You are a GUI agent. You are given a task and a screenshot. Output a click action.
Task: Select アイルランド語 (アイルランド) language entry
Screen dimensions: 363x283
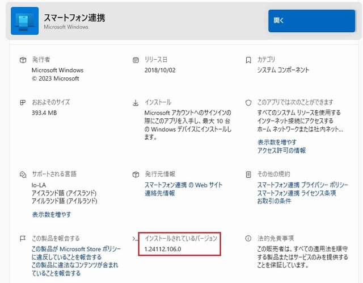(64, 201)
